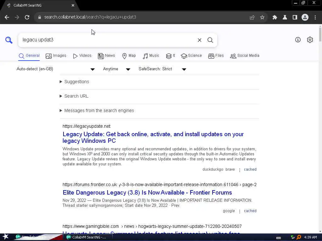Click the orange search icon in system tray
The image size is (322, 241).
299,237
